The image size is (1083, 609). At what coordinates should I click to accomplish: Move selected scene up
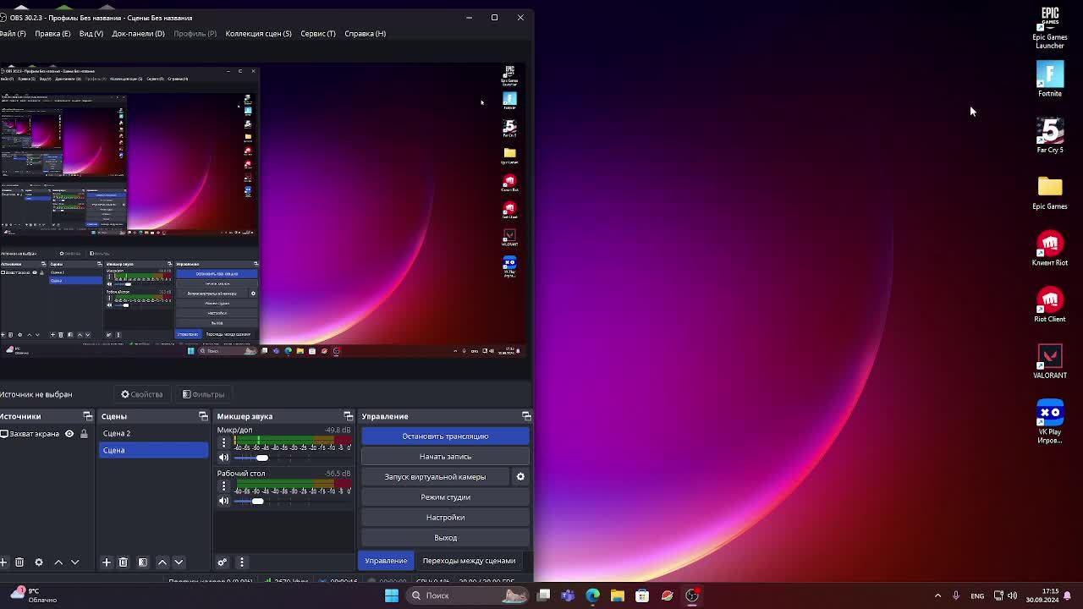pyautogui.click(x=162, y=562)
